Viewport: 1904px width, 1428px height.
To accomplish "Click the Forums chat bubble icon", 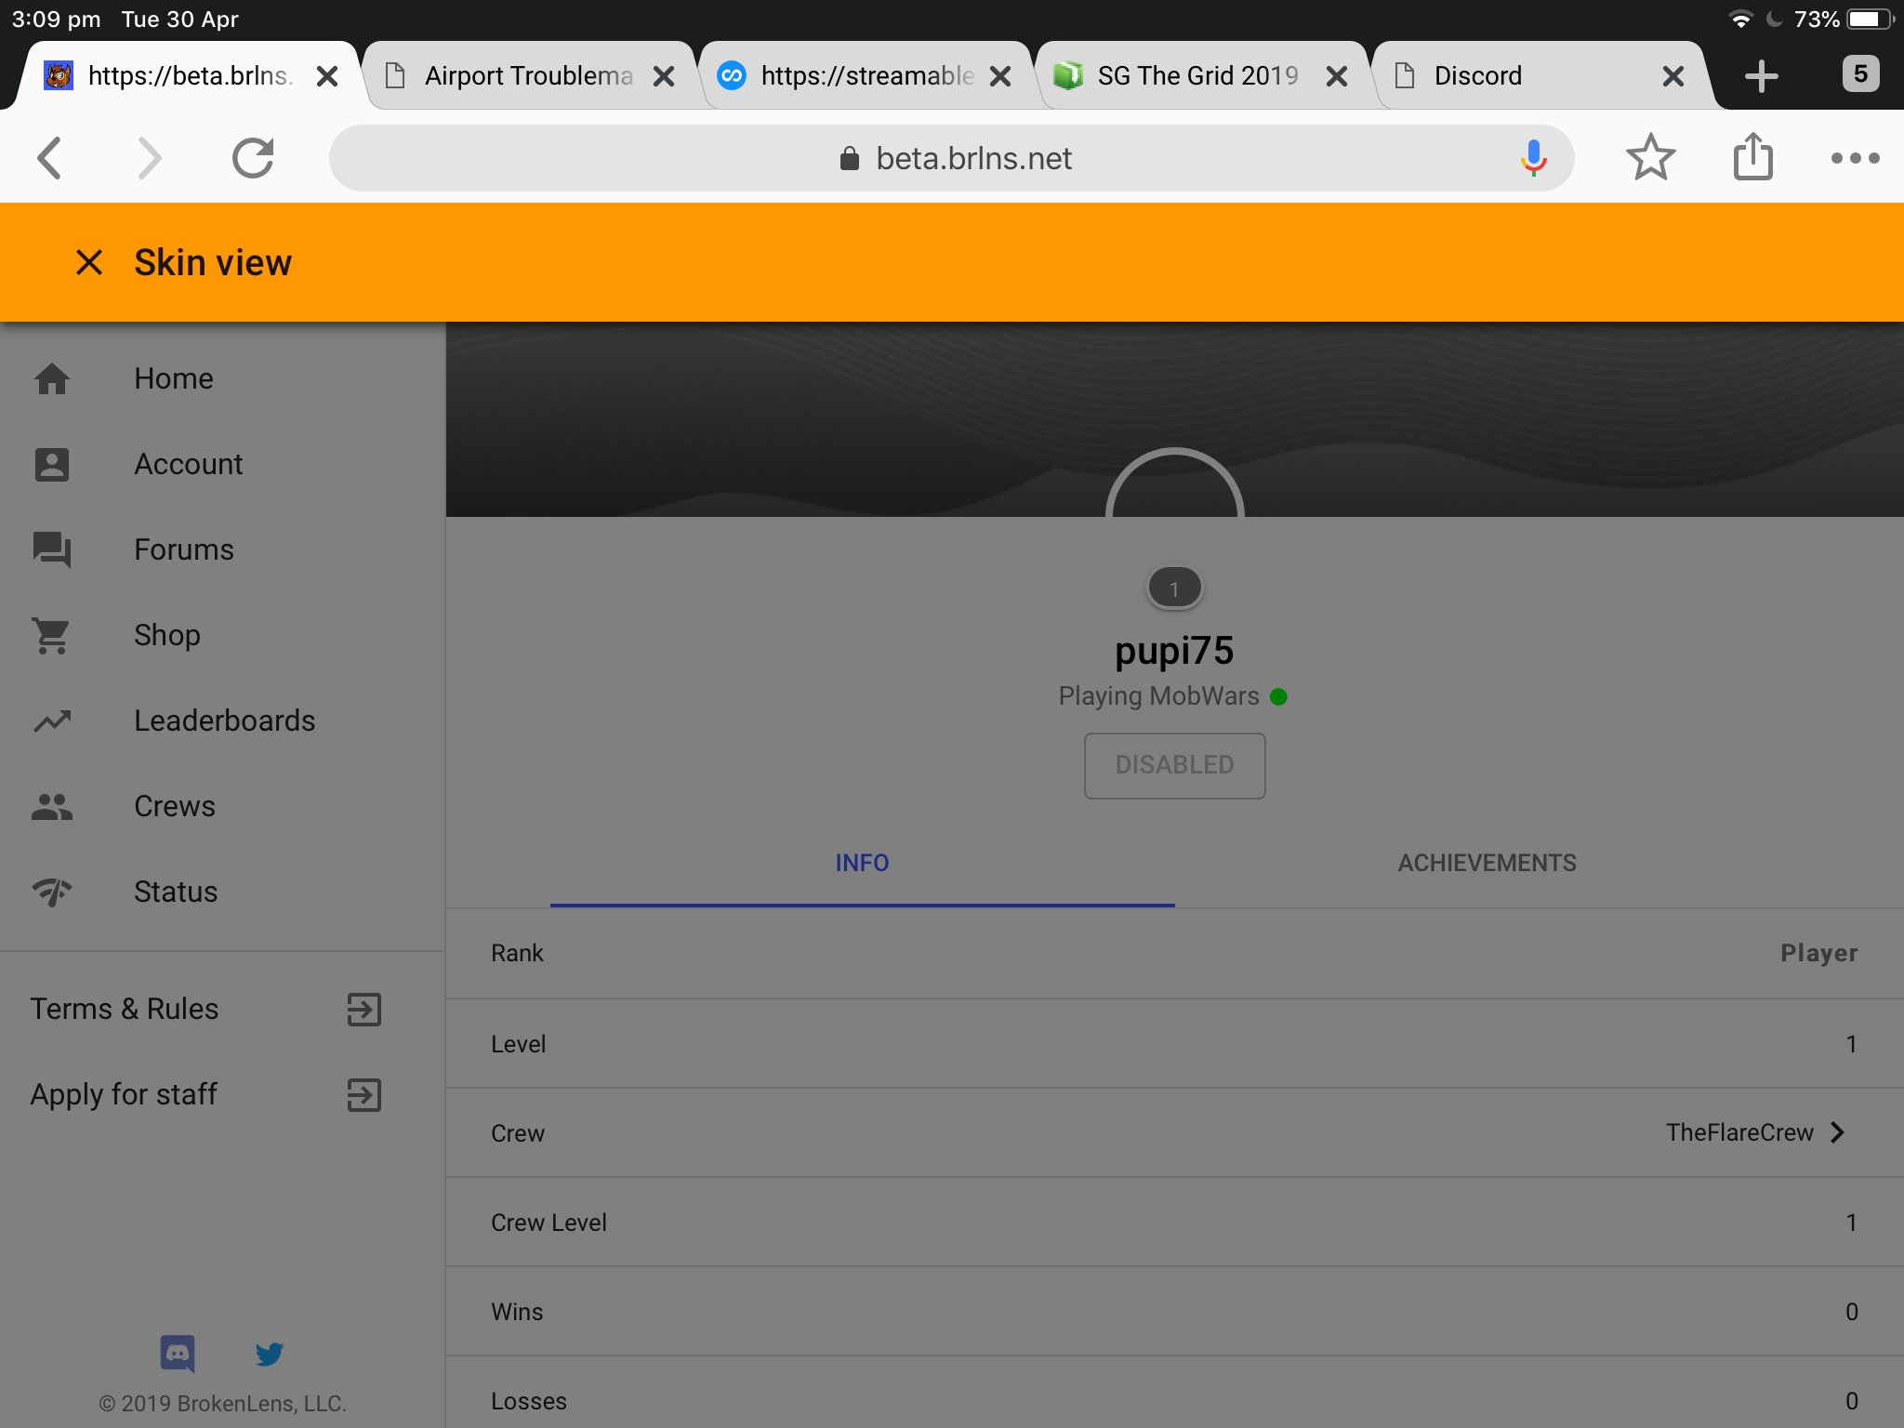I will pos(52,549).
